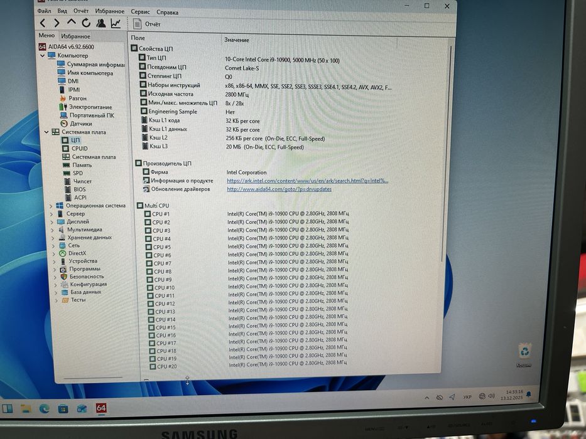Open the Файл menu

(44, 11)
